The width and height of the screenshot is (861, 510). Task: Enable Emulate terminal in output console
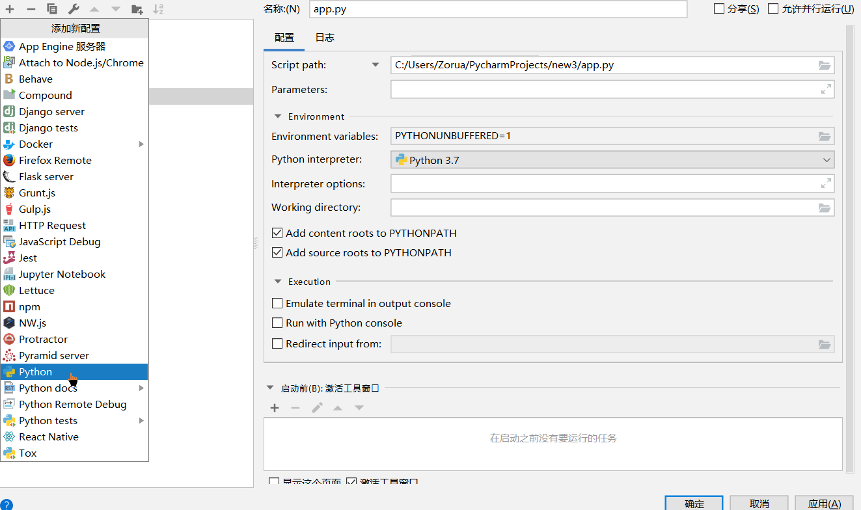(x=278, y=303)
